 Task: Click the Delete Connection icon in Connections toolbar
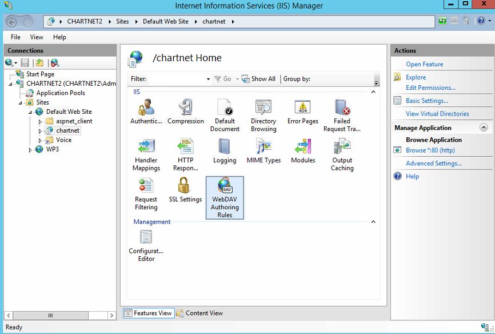[x=55, y=62]
